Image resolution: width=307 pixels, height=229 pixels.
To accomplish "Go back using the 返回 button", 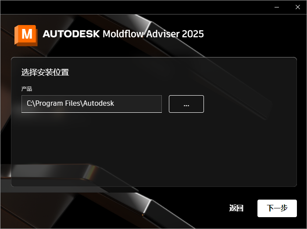I will pos(236,208).
